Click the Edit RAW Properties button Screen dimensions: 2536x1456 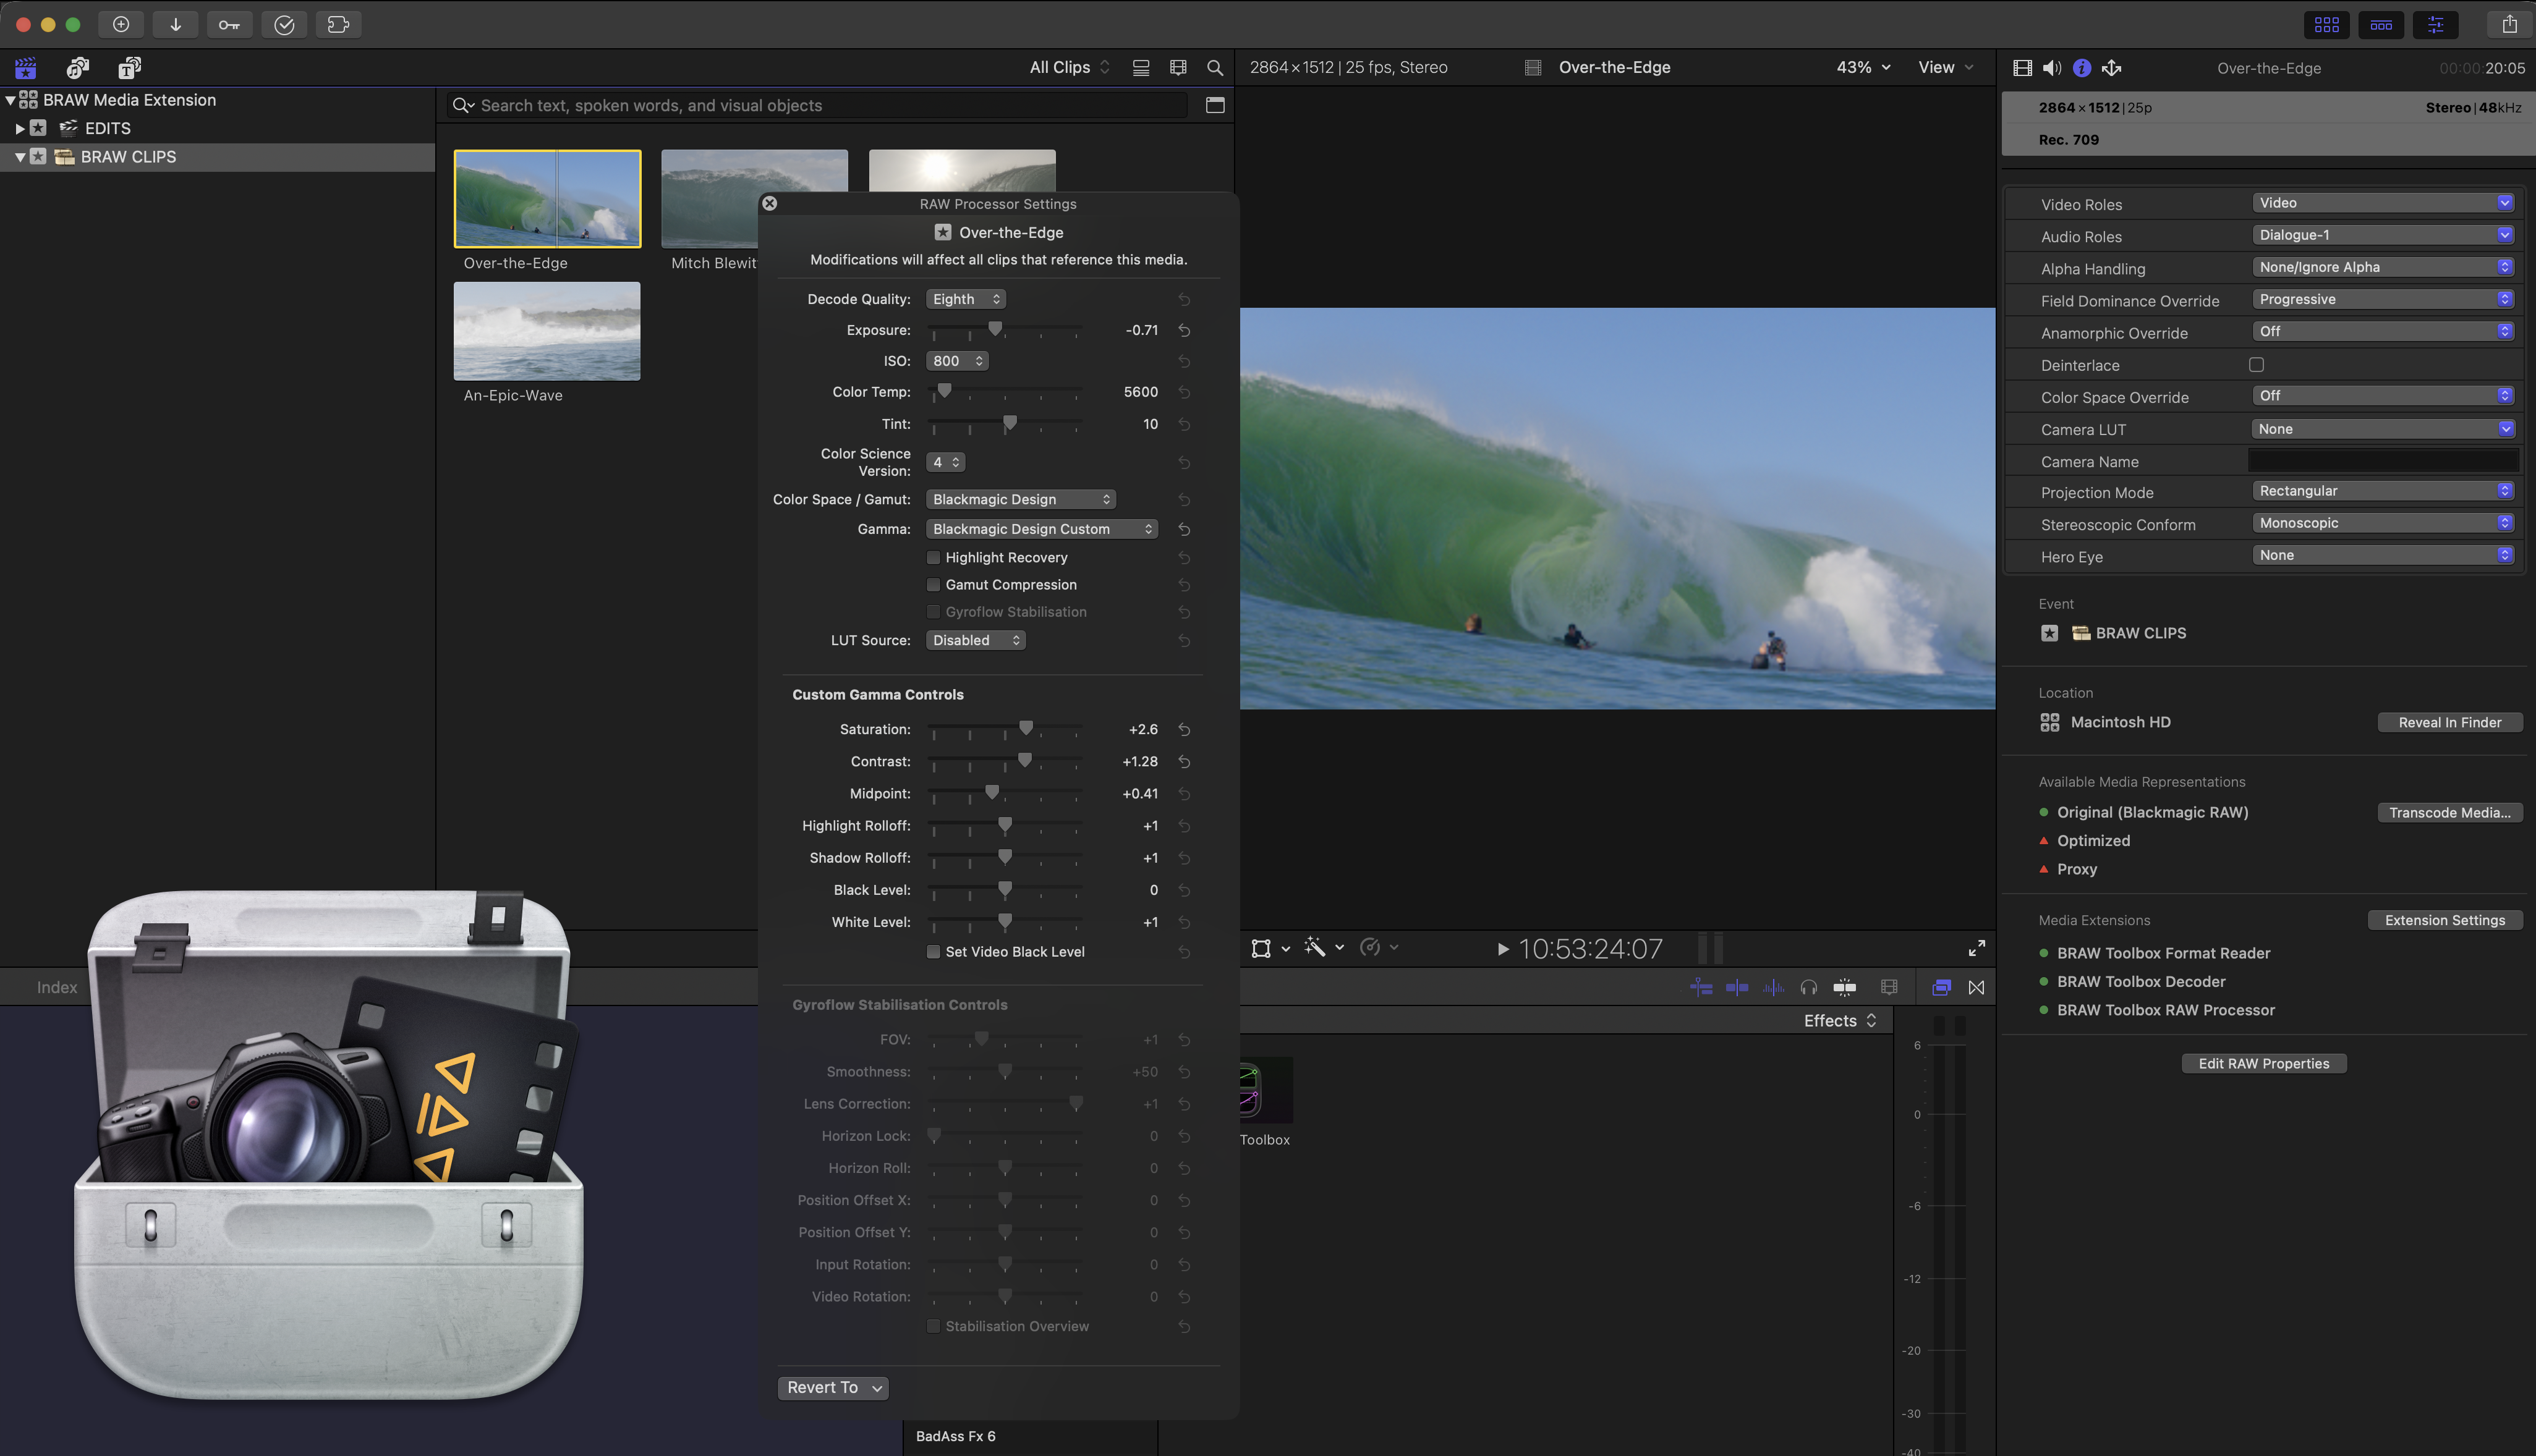(2263, 1063)
